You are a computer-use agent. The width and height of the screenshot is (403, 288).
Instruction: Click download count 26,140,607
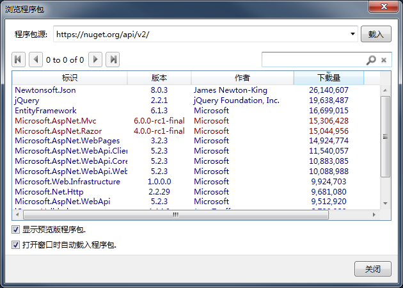[329, 90]
